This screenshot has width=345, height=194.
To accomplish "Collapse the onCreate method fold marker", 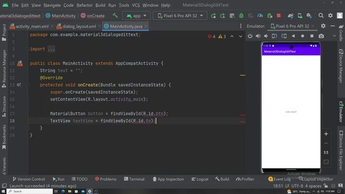I will tap(28, 85).
